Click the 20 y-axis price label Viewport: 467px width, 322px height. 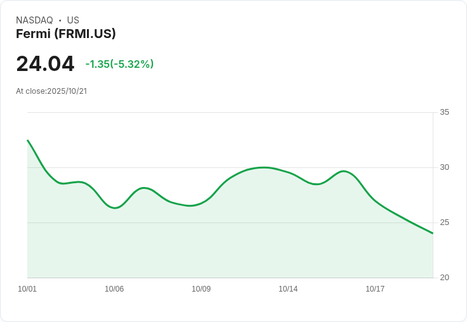click(444, 278)
